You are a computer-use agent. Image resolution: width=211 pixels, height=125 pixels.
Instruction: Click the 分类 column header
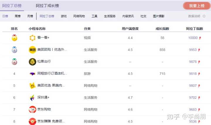[x=87, y=29]
